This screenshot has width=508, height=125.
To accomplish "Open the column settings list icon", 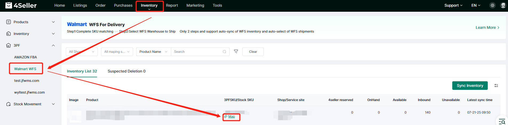I will coord(496,86).
